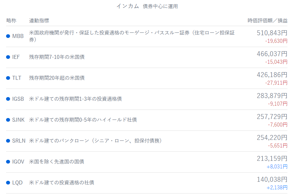292x196 pixels.
Task: Click the blue dot beside TLT
Action: [x=8, y=78]
